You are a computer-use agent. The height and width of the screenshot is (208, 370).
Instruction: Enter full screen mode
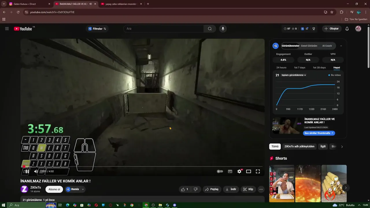click(258, 171)
